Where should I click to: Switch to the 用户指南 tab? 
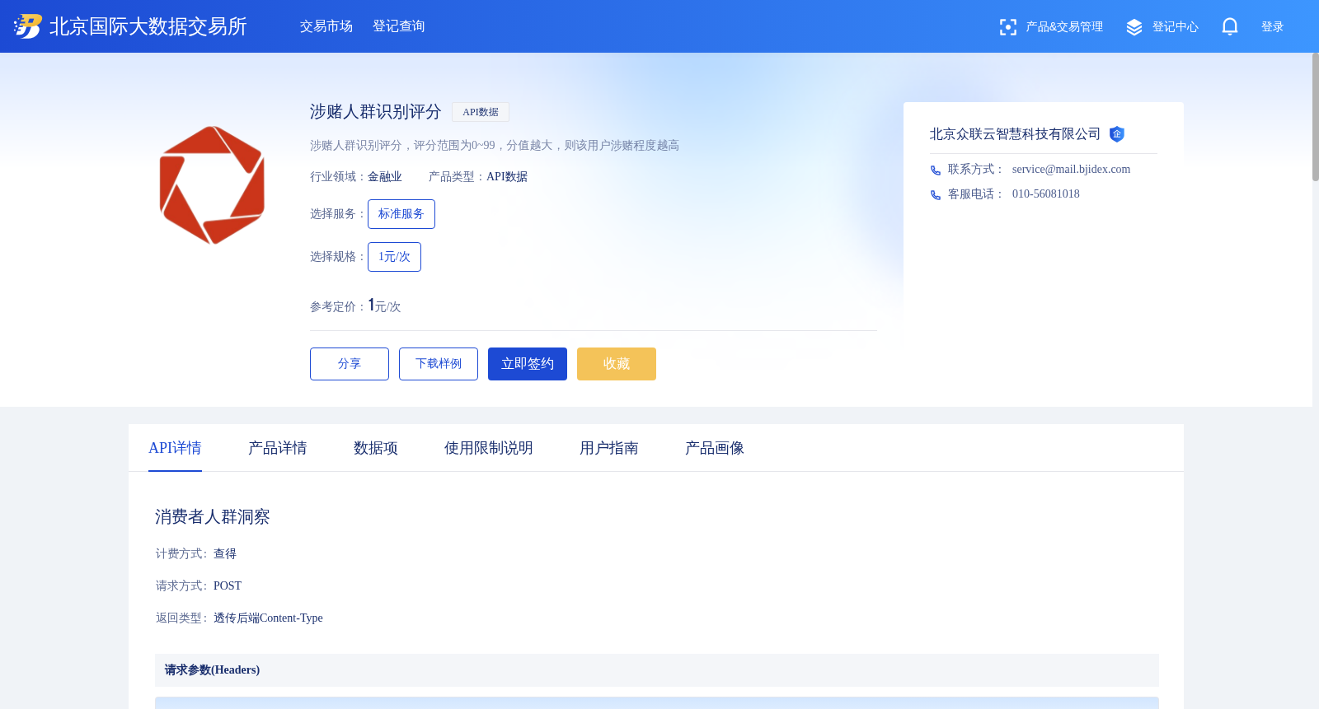(x=609, y=448)
